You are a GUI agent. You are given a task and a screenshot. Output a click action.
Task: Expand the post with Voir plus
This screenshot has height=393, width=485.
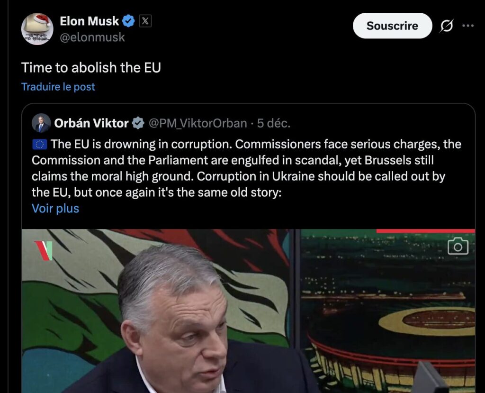tap(55, 208)
